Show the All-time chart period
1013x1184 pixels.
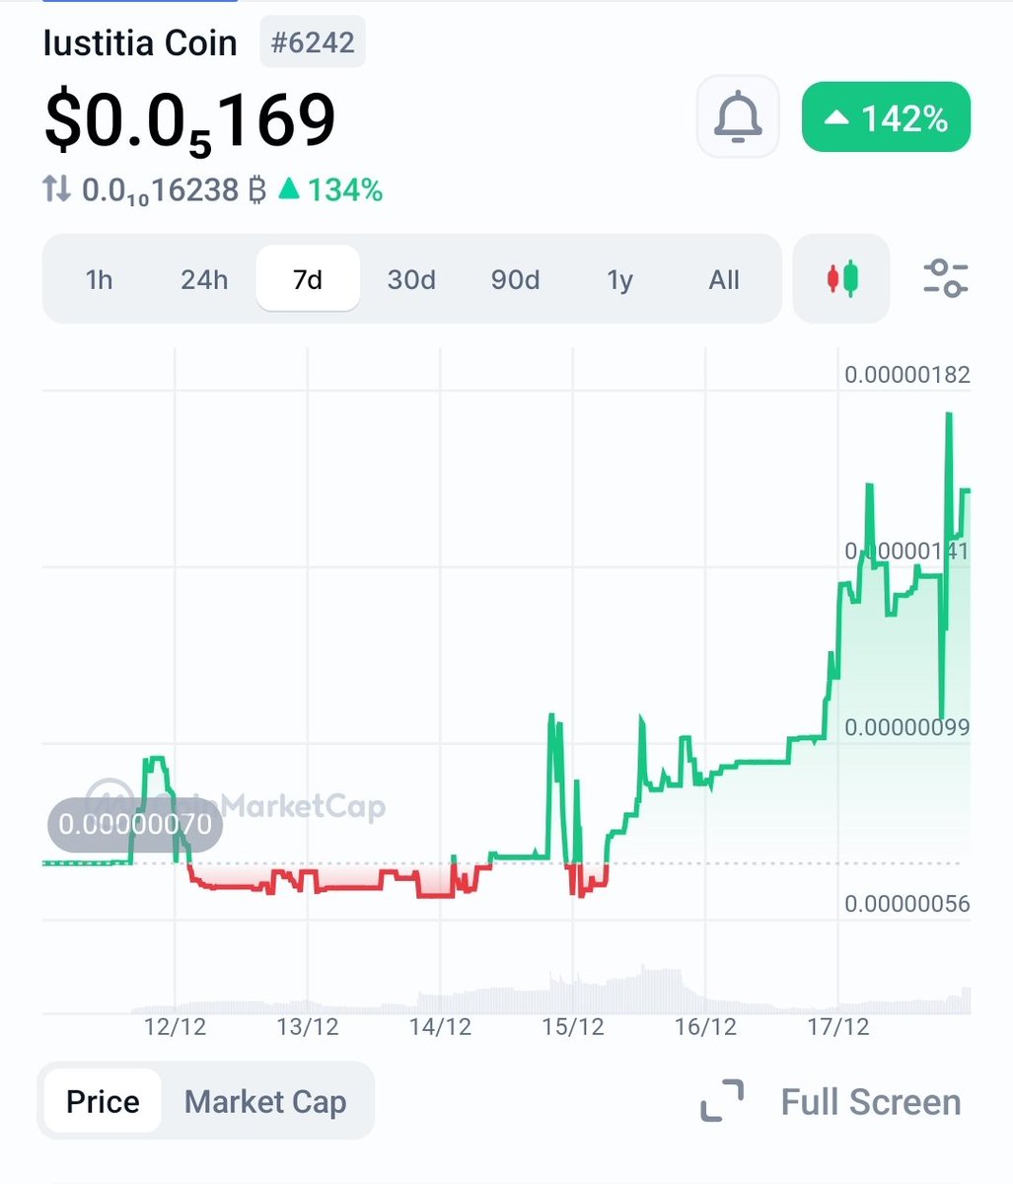tap(723, 279)
